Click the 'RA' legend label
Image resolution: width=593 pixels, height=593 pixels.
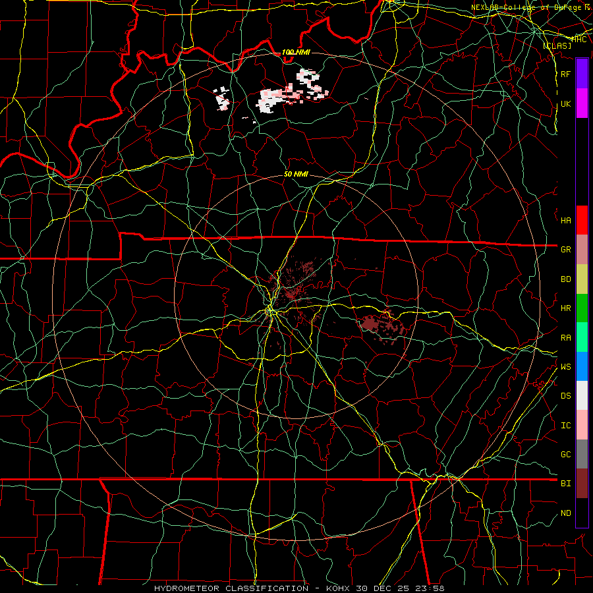tap(565, 337)
